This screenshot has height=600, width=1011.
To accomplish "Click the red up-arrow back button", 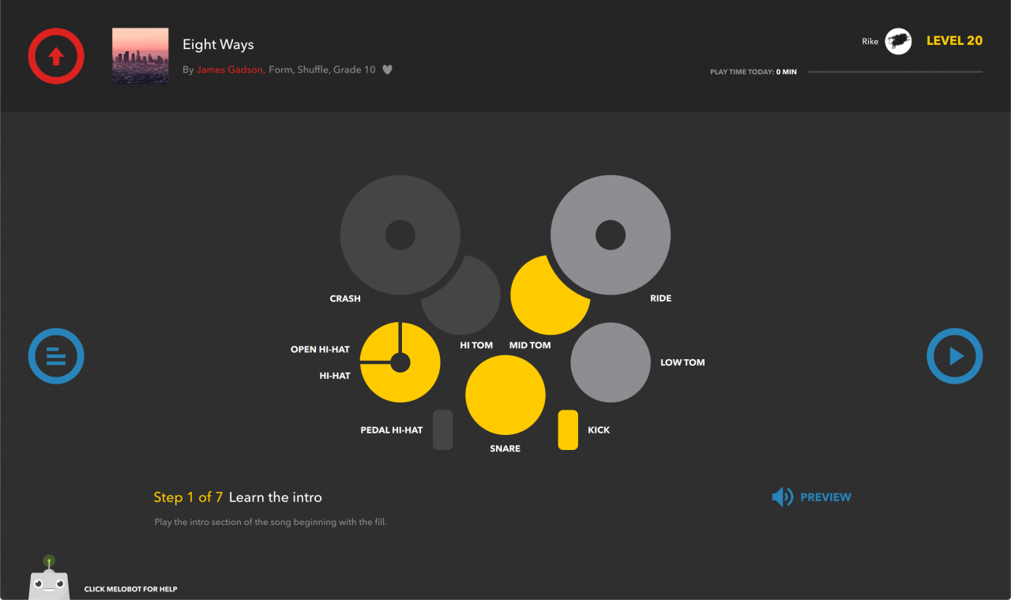I will 56,56.
